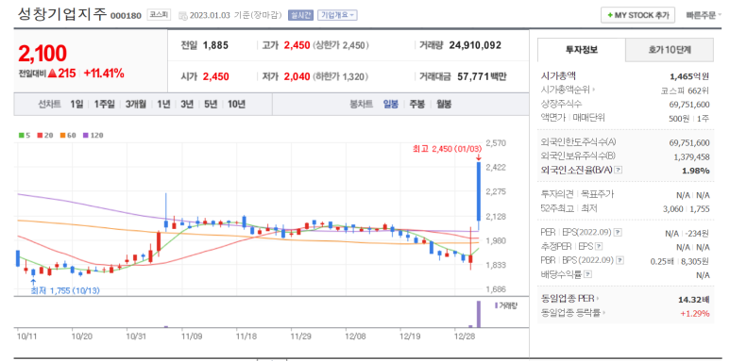Switch to the 투자정보 tab

point(582,50)
